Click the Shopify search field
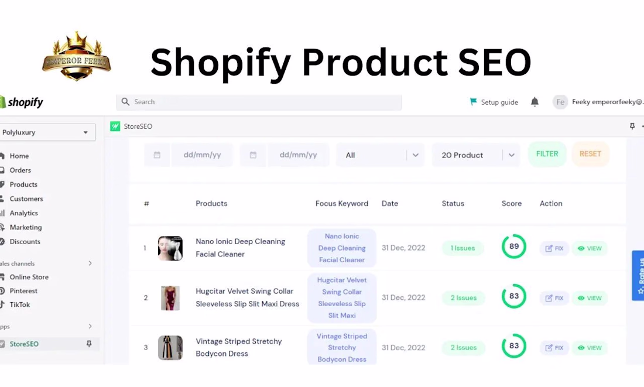Viewport: 644px width, 387px height. click(x=259, y=102)
